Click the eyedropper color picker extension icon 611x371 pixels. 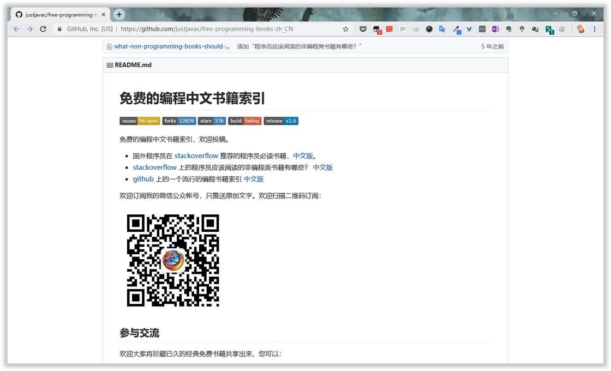click(x=457, y=29)
